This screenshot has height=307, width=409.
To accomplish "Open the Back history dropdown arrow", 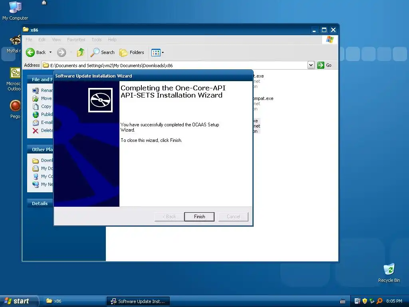I will point(51,52).
